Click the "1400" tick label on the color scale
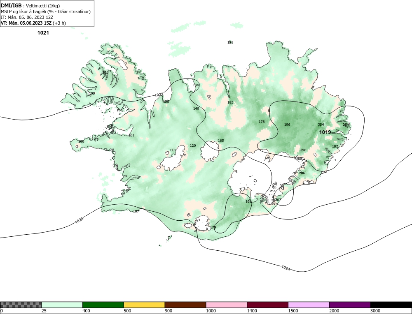The image size is (412, 314). [x=252, y=311]
